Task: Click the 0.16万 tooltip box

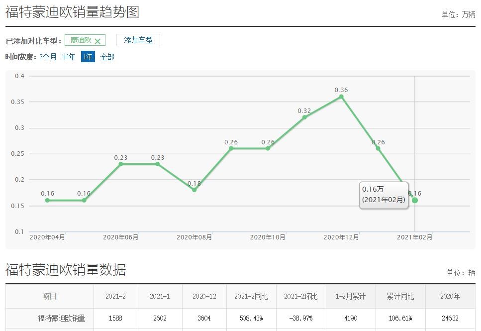Action: (384, 195)
